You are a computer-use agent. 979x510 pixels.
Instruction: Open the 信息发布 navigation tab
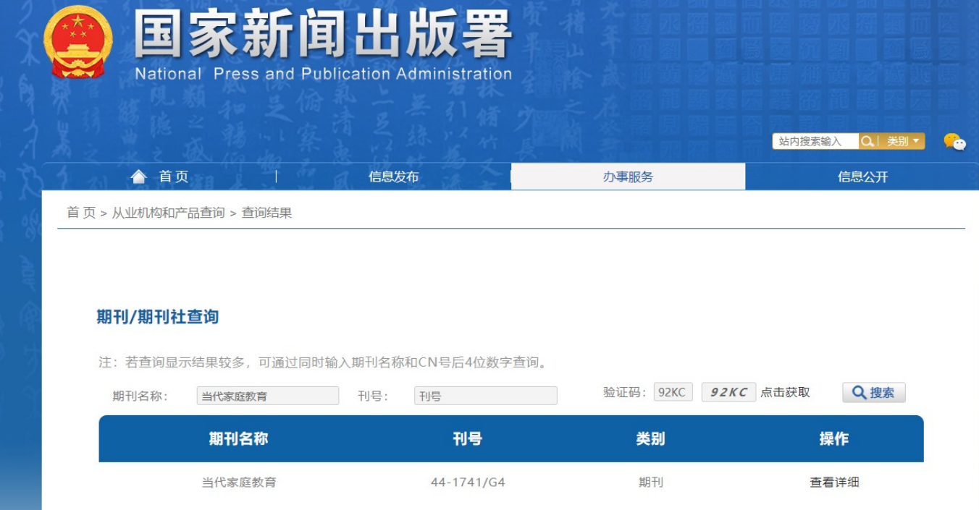393,177
